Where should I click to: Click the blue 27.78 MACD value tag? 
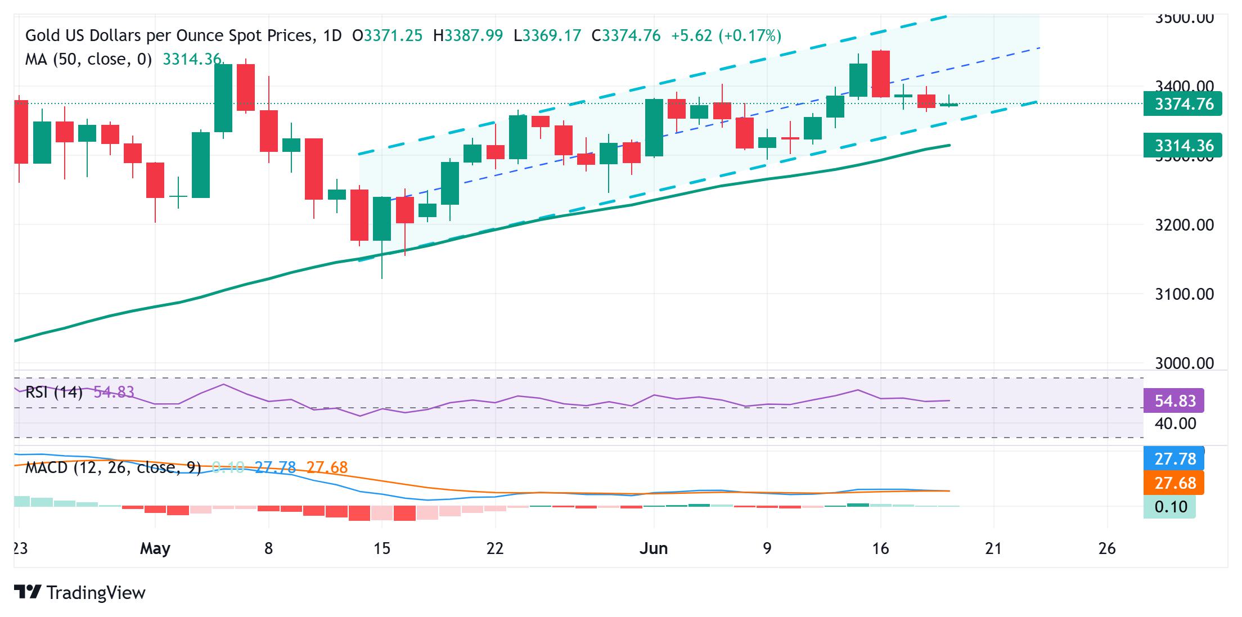click(1174, 459)
